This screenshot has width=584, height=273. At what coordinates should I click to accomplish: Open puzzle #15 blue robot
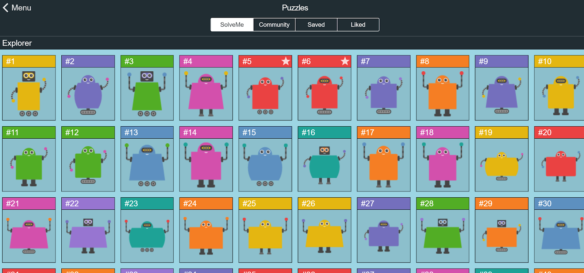265,159
